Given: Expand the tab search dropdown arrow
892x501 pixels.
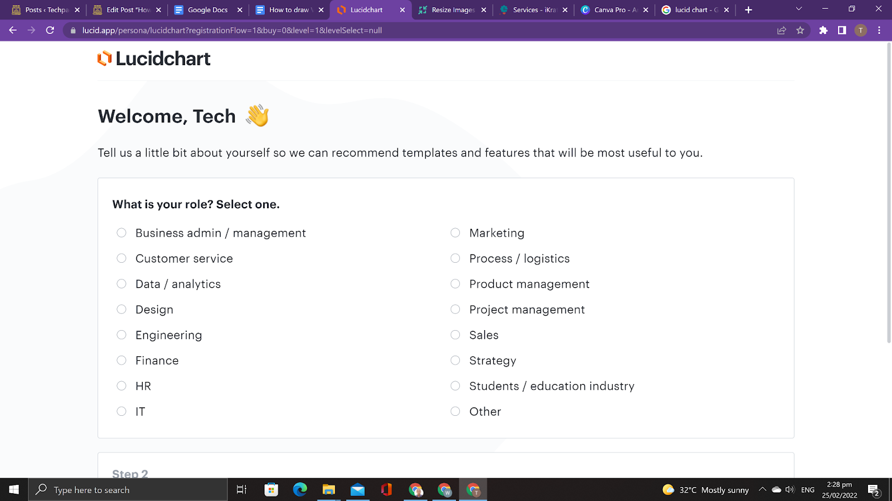Looking at the screenshot, I should point(798,9).
